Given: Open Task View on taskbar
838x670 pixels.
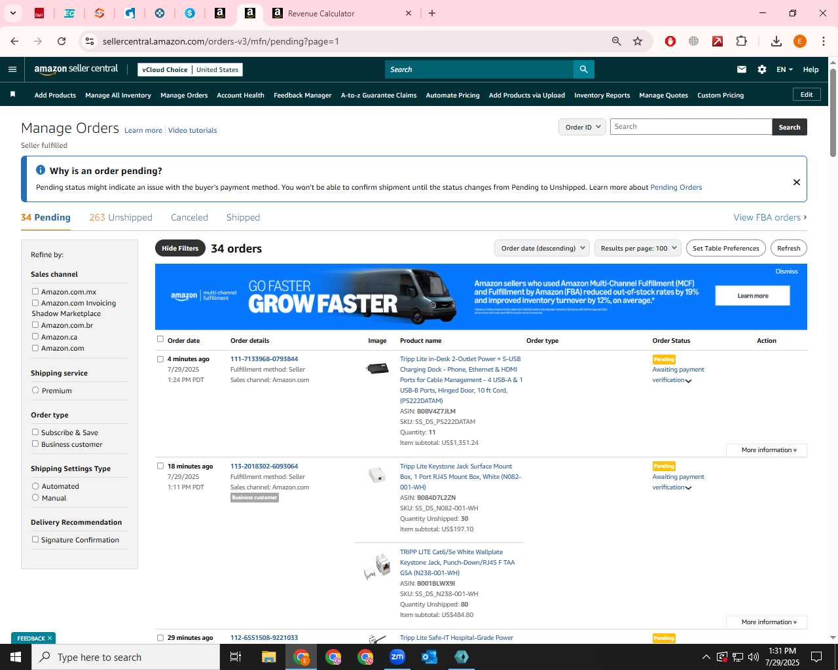Looking at the screenshot, I should (236, 657).
